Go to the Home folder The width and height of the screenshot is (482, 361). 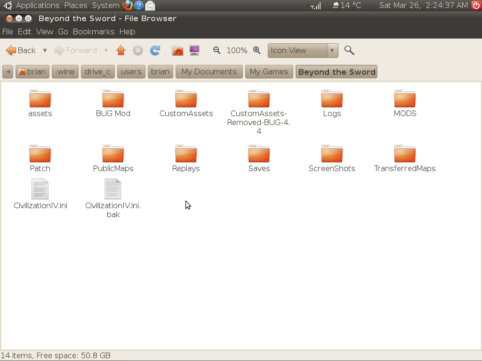(x=177, y=50)
